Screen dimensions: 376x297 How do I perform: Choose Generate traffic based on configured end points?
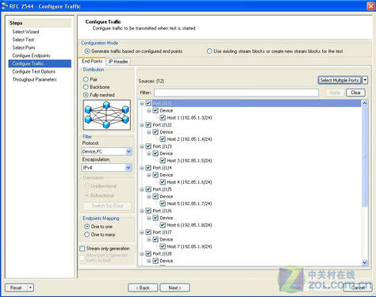(87, 51)
